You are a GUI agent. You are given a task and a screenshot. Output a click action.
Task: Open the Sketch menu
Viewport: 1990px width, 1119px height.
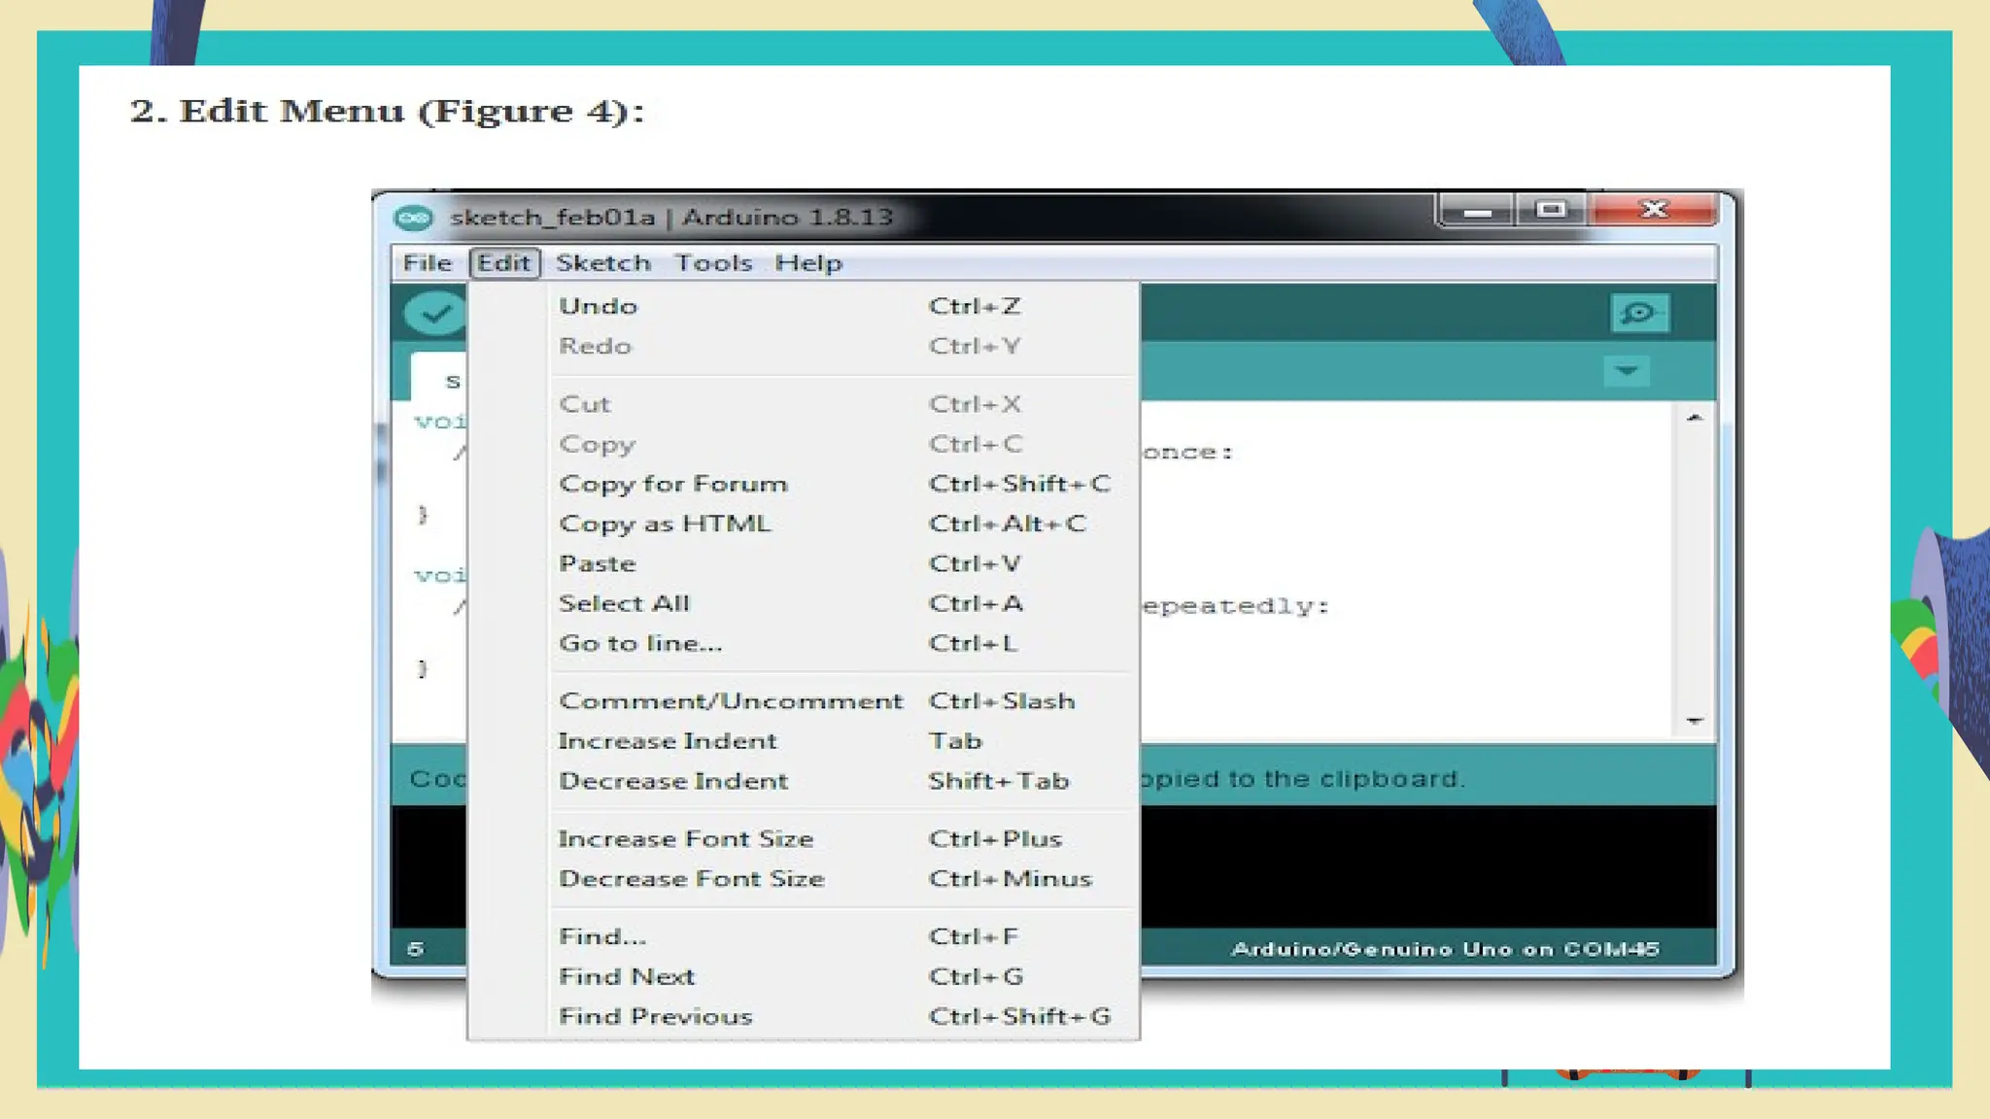tap(602, 263)
